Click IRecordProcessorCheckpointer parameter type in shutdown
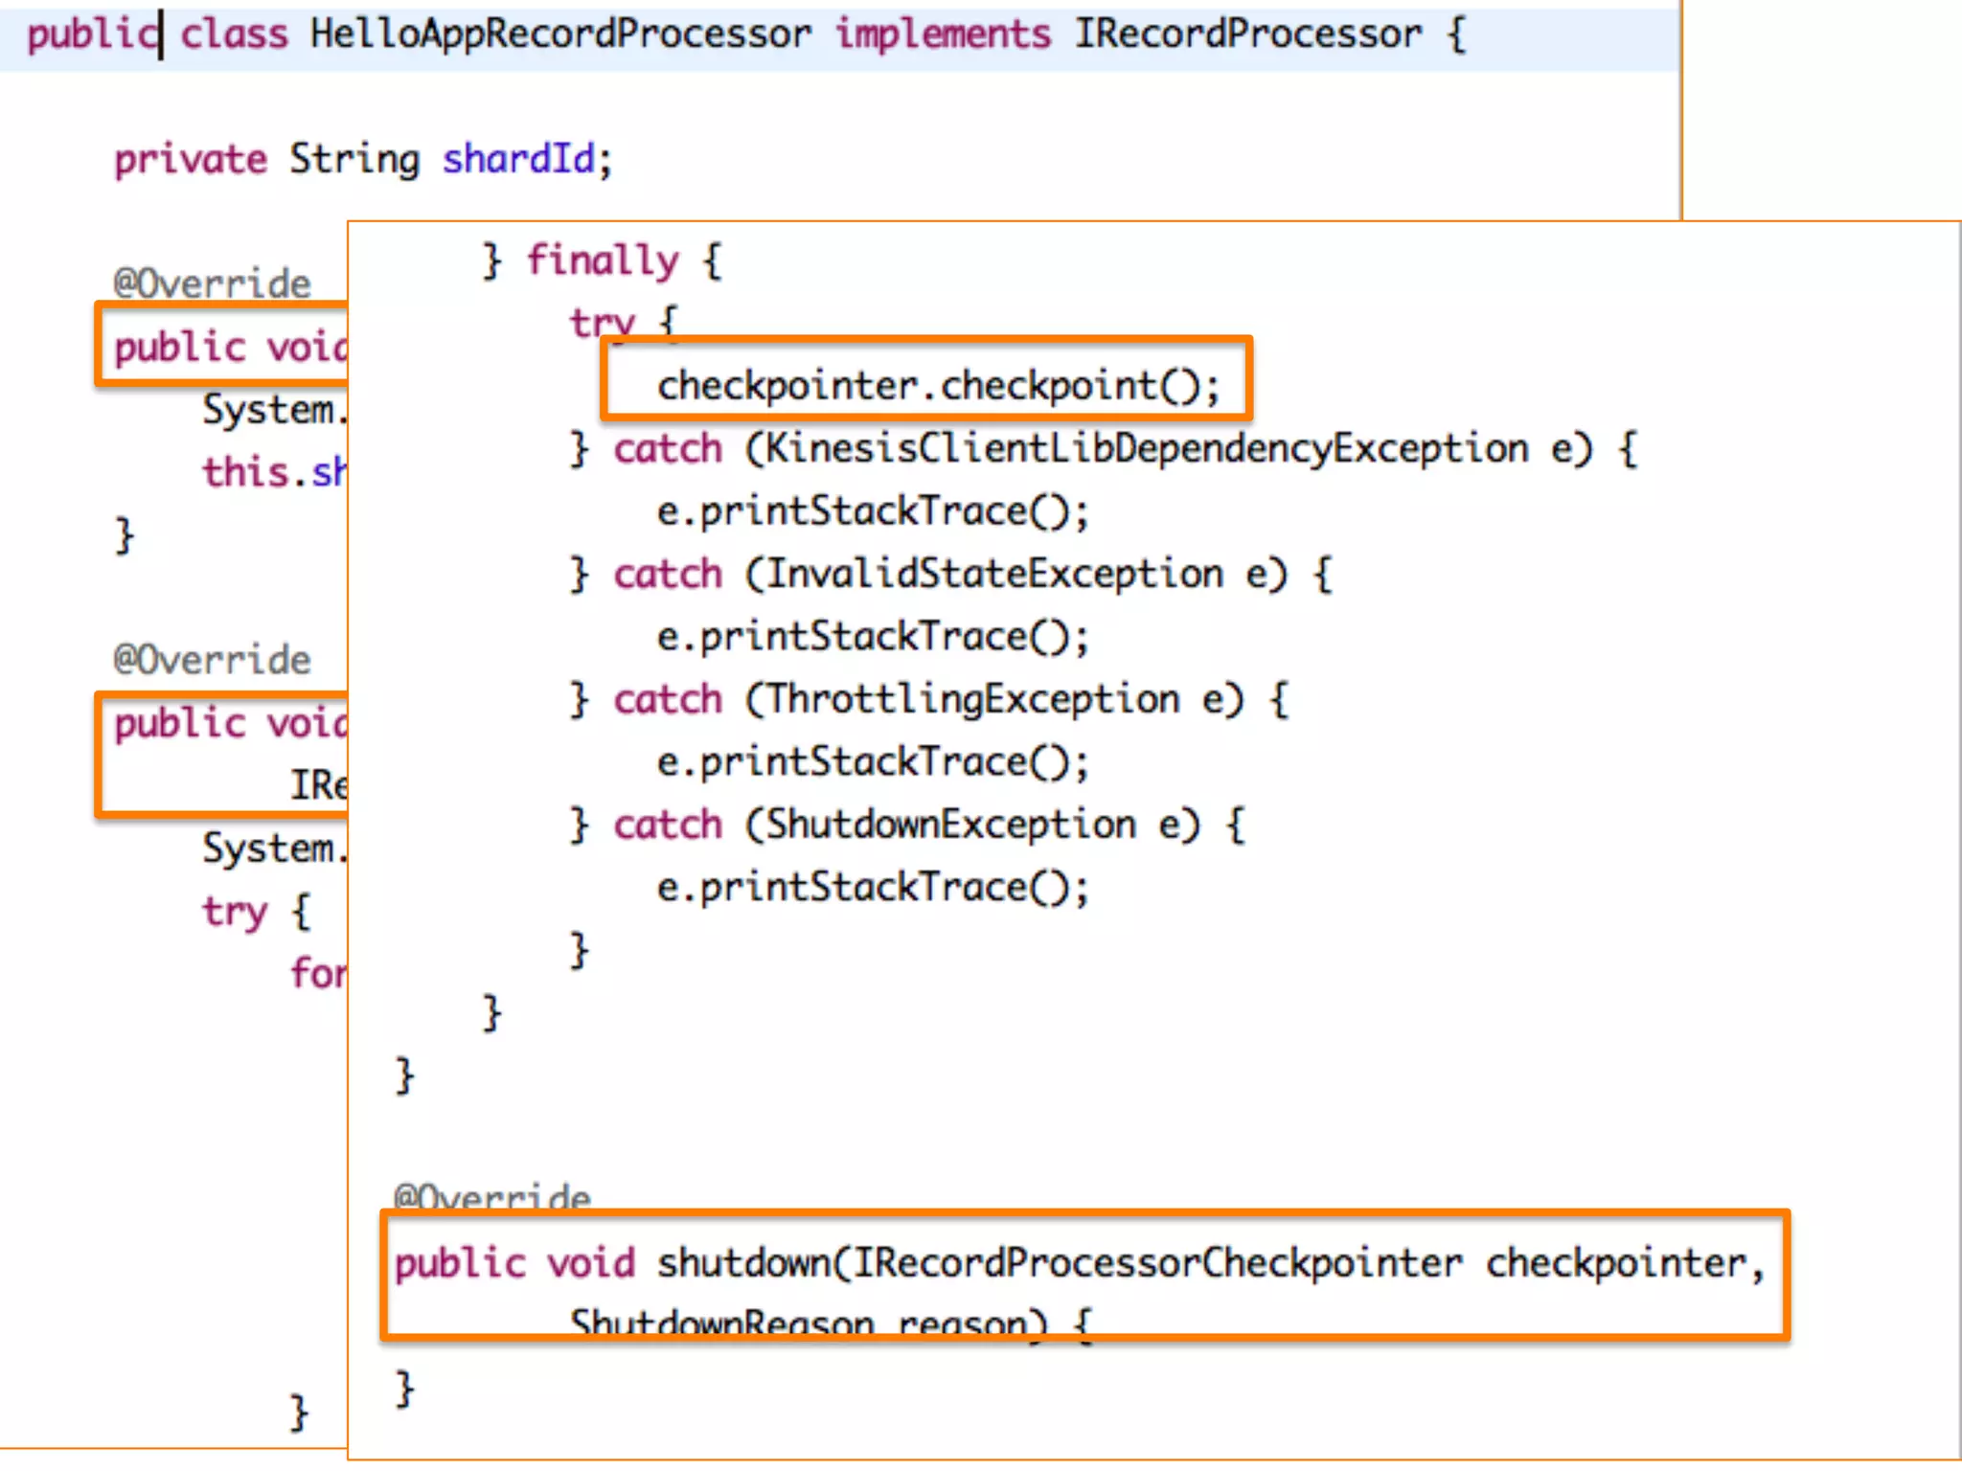This screenshot has width=1962, height=1471. coord(1157,1263)
